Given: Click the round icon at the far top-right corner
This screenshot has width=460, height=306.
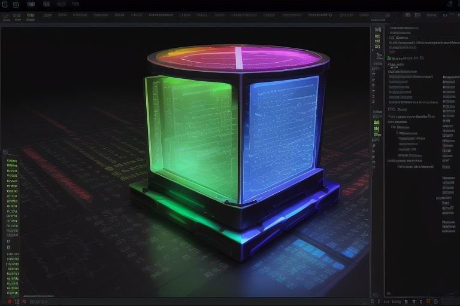Looking at the screenshot, I should 450,4.
